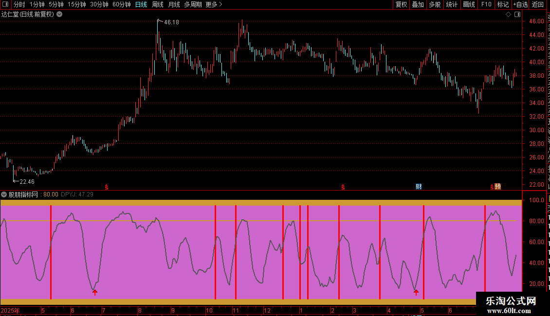The width and height of the screenshot is (550, 316).
Task: Select the 15分钟 period tab
Action: (77, 4)
